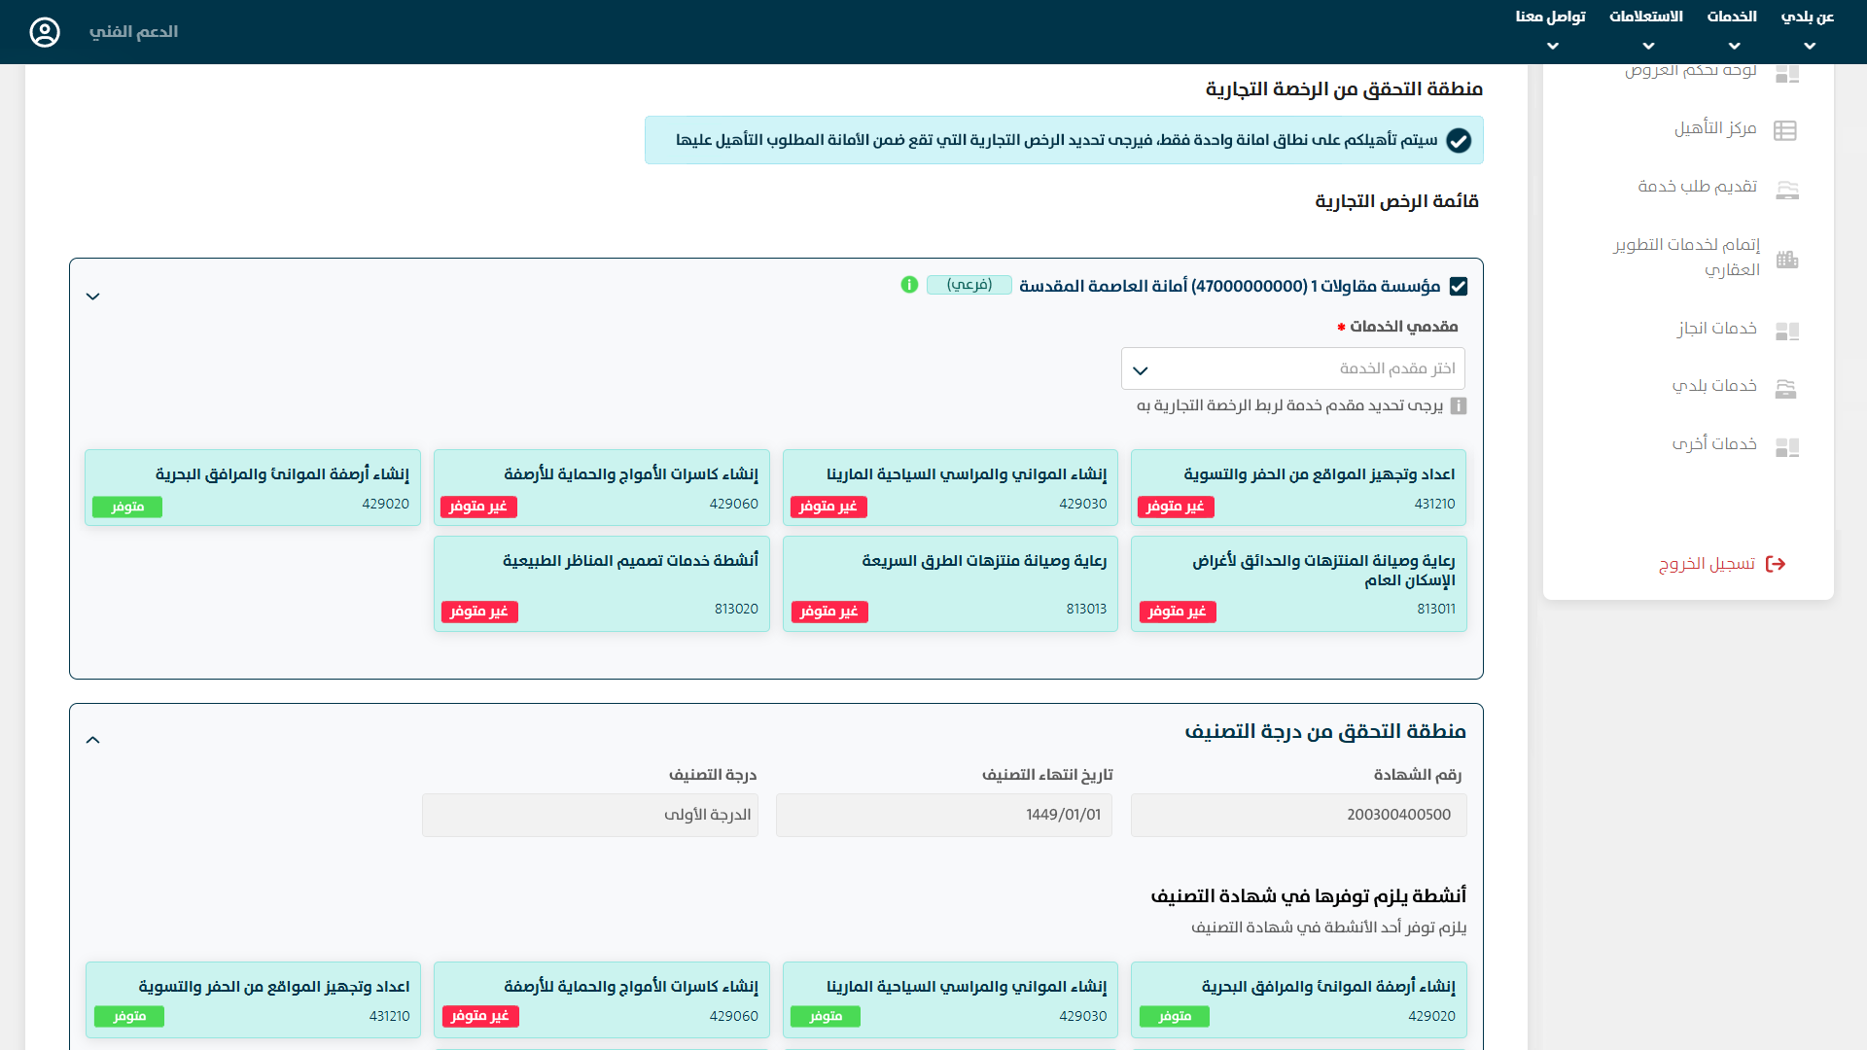Click تسجيل الخروج link
Image resolution: width=1867 pixels, height=1050 pixels.
tap(1707, 564)
